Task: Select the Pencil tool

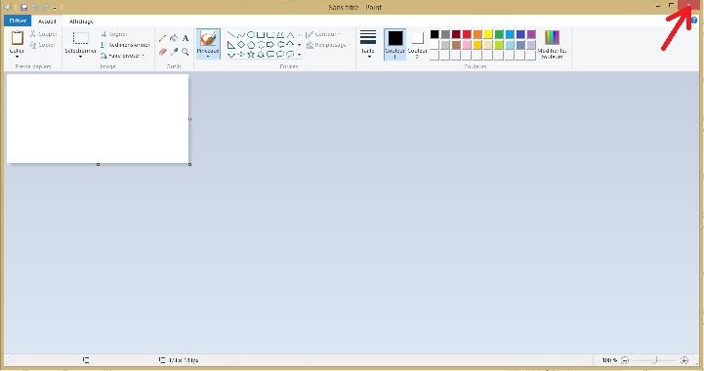Action: click(x=162, y=39)
